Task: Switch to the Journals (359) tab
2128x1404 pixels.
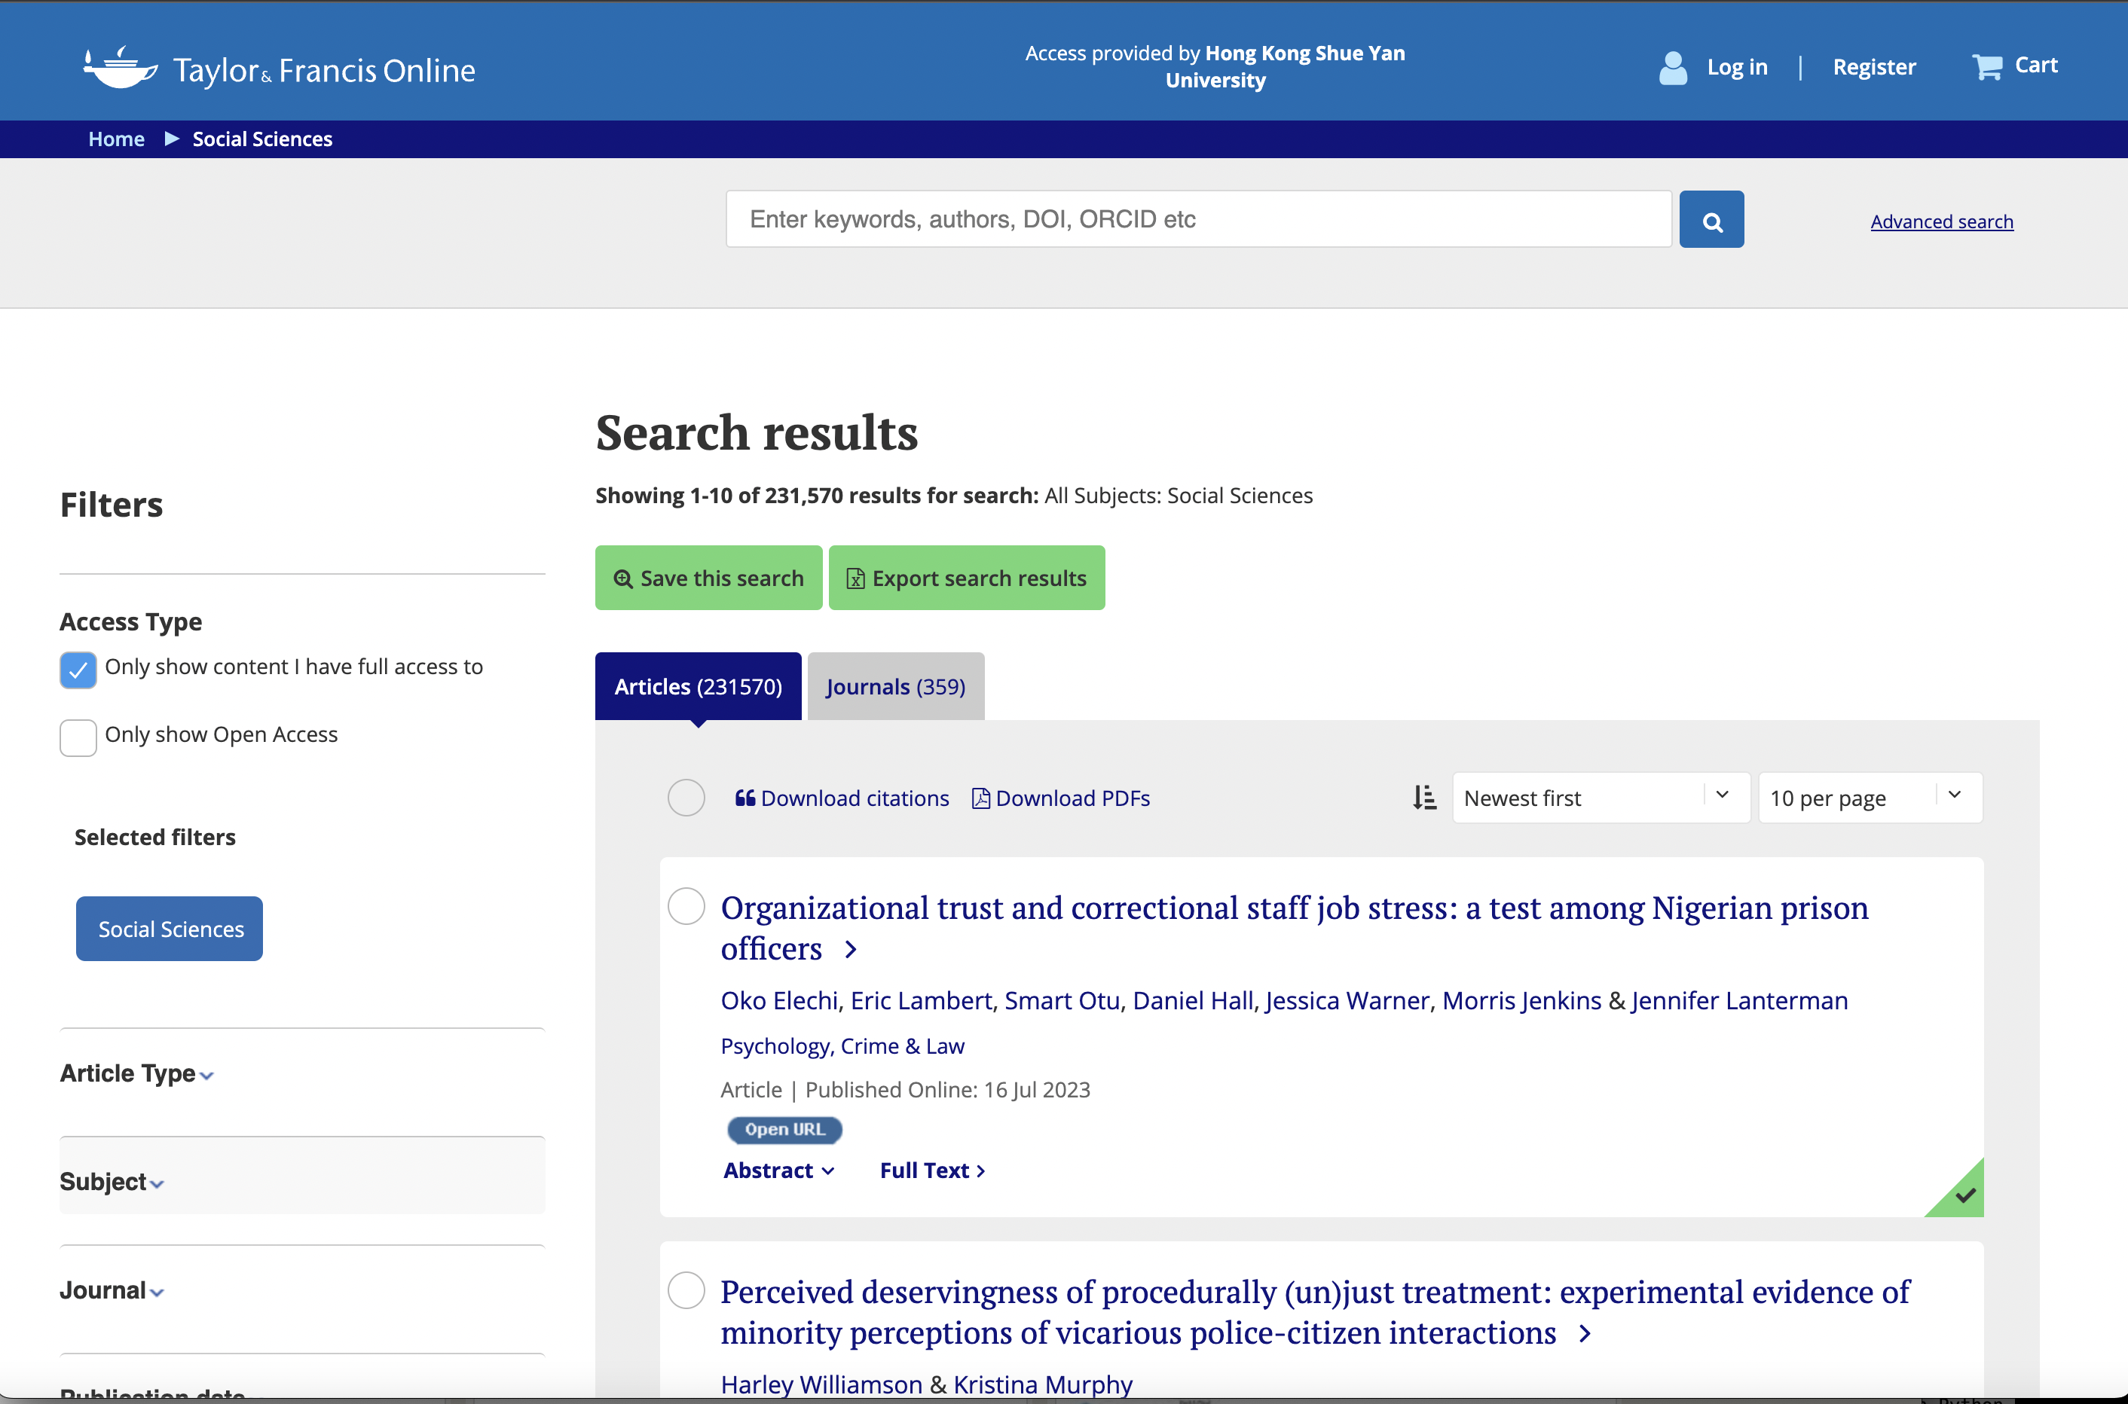Action: (894, 687)
